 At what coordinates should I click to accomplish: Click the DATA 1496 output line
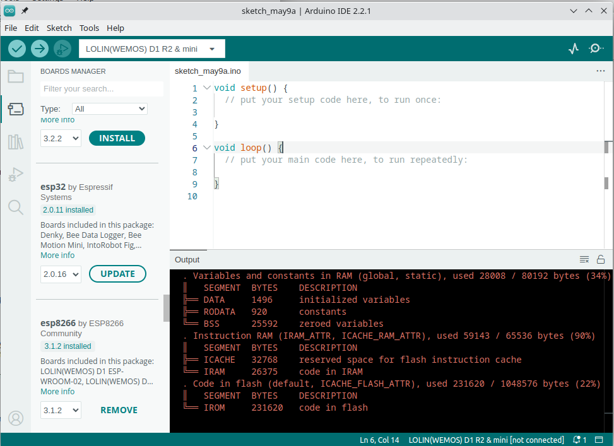point(297,300)
